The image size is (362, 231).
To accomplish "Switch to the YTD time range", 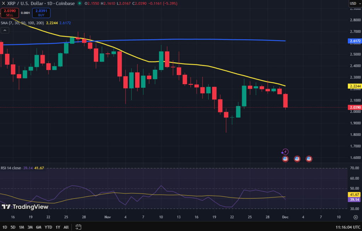I will coord(48,227).
